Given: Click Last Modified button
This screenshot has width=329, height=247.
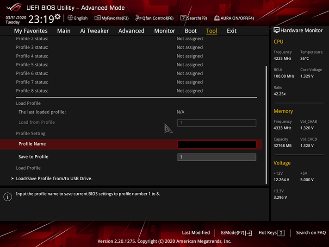Looking at the screenshot, I should [x=196, y=233].
